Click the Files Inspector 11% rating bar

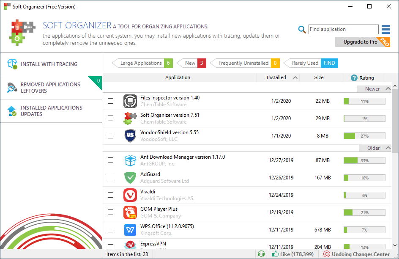coord(364,102)
